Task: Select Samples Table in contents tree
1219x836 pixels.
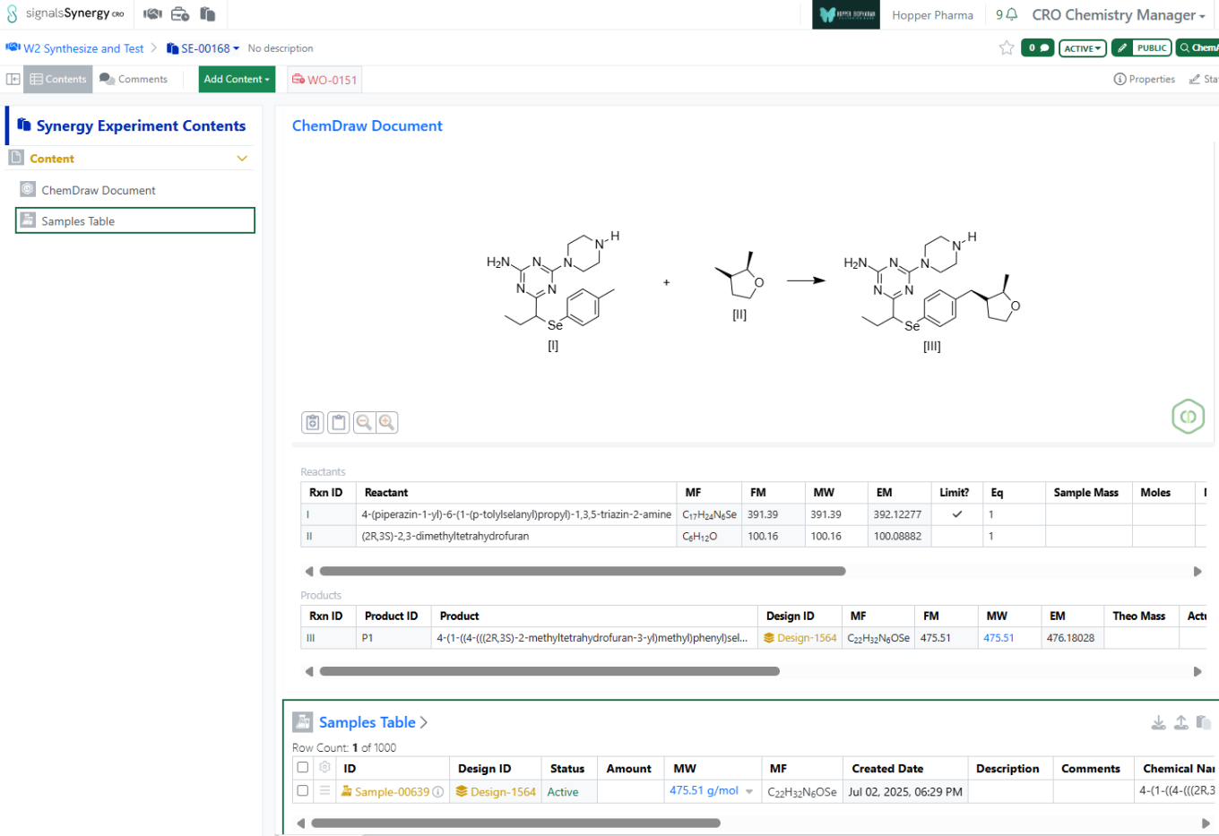Action: pyautogui.click(x=135, y=220)
